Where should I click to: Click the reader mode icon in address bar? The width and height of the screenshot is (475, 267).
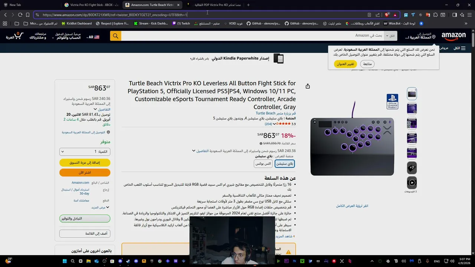pyautogui.click(x=369, y=15)
